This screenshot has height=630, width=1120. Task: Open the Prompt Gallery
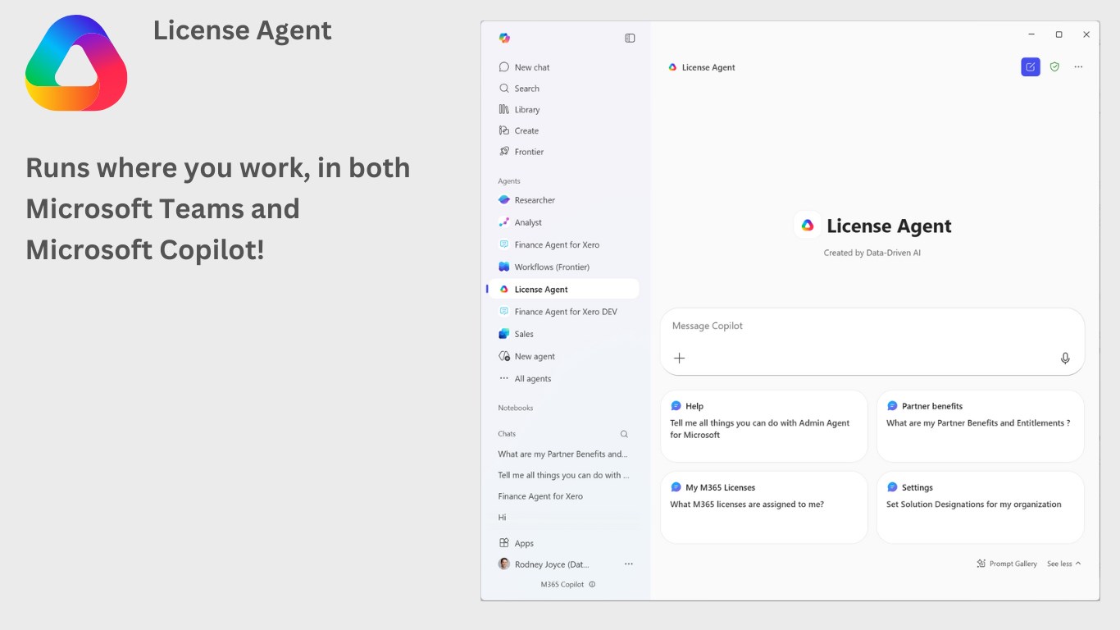pyautogui.click(x=1007, y=564)
